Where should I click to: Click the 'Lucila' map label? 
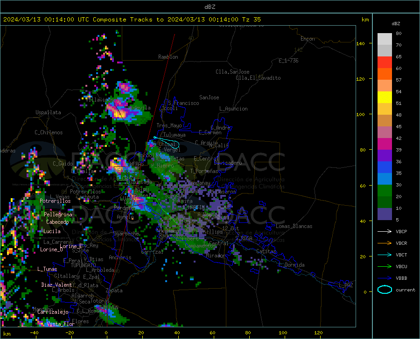pyautogui.click(x=52, y=231)
